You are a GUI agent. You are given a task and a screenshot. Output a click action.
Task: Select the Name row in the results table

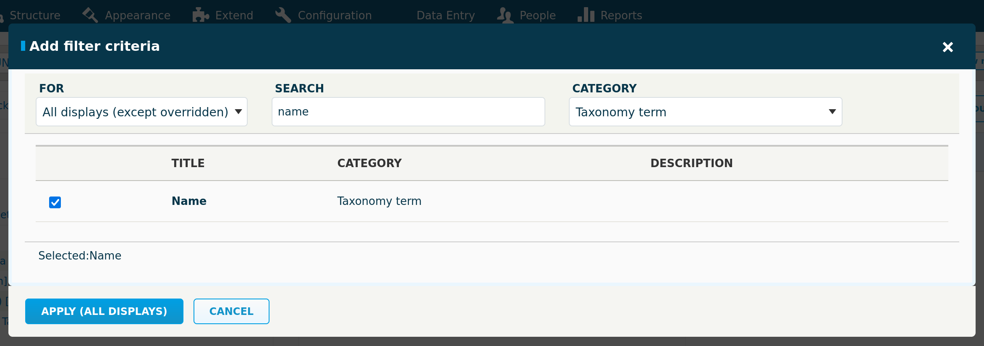click(188, 201)
